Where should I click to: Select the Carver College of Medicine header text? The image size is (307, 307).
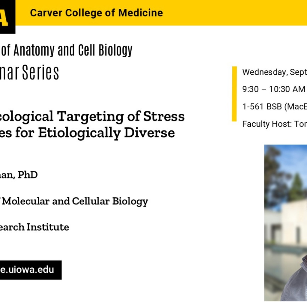[x=96, y=13]
